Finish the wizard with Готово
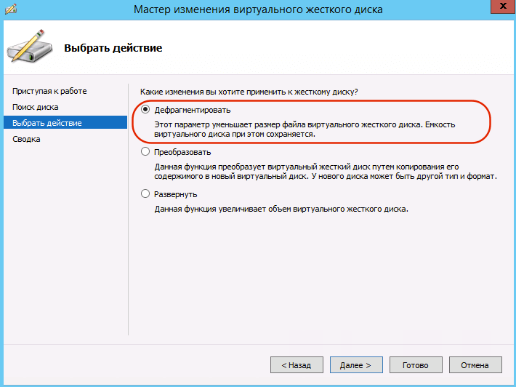This screenshot has width=516, height=387. (x=416, y=364)
